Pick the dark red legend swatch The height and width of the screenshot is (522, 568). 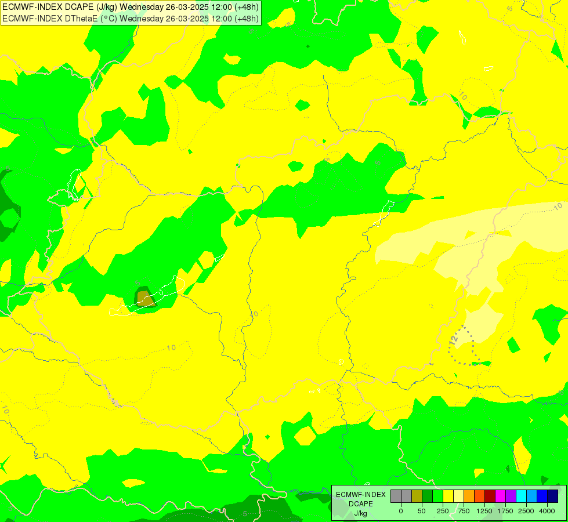490,496
